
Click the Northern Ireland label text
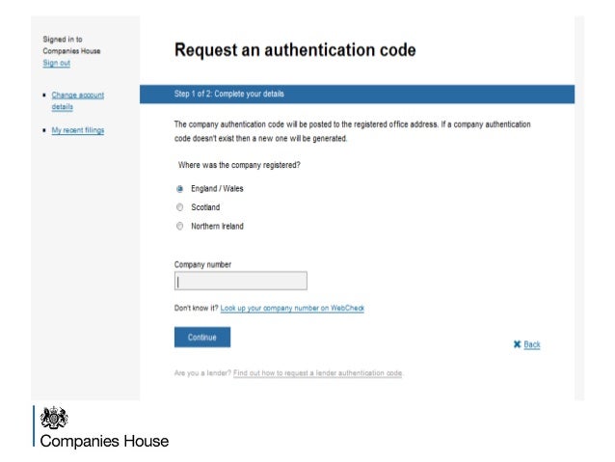217,226
